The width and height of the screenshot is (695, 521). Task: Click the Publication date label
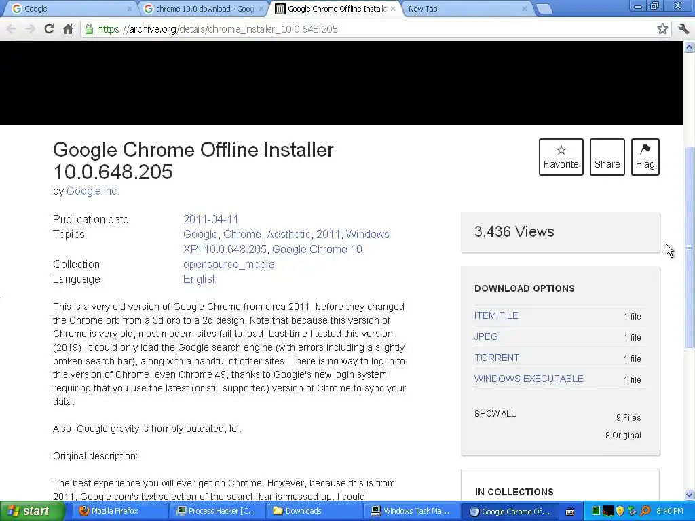coord(90,219)
